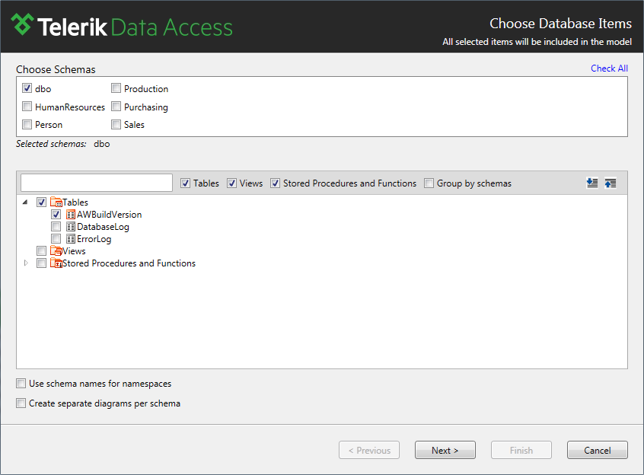Click the DatabaseLog table icon
644x475 pixels.
[x=71, y=227]
